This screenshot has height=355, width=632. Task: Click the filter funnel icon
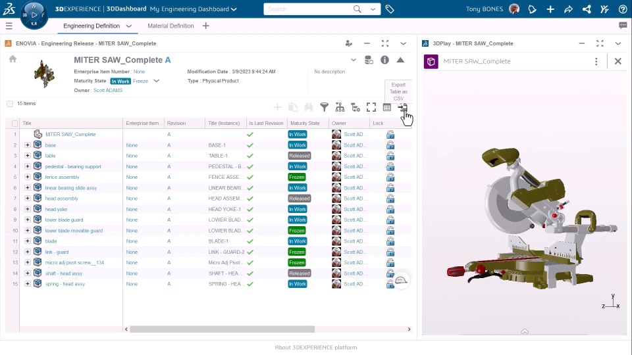(x=324, y=107)
